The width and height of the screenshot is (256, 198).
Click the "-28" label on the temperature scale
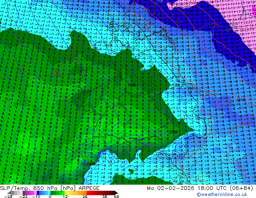coord(8,196)
